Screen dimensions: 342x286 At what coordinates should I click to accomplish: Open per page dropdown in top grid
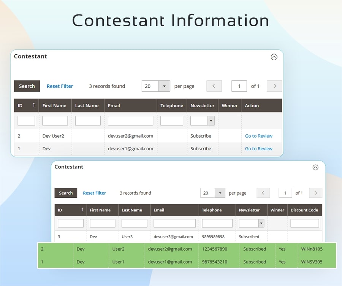click(x=164, y=86)
